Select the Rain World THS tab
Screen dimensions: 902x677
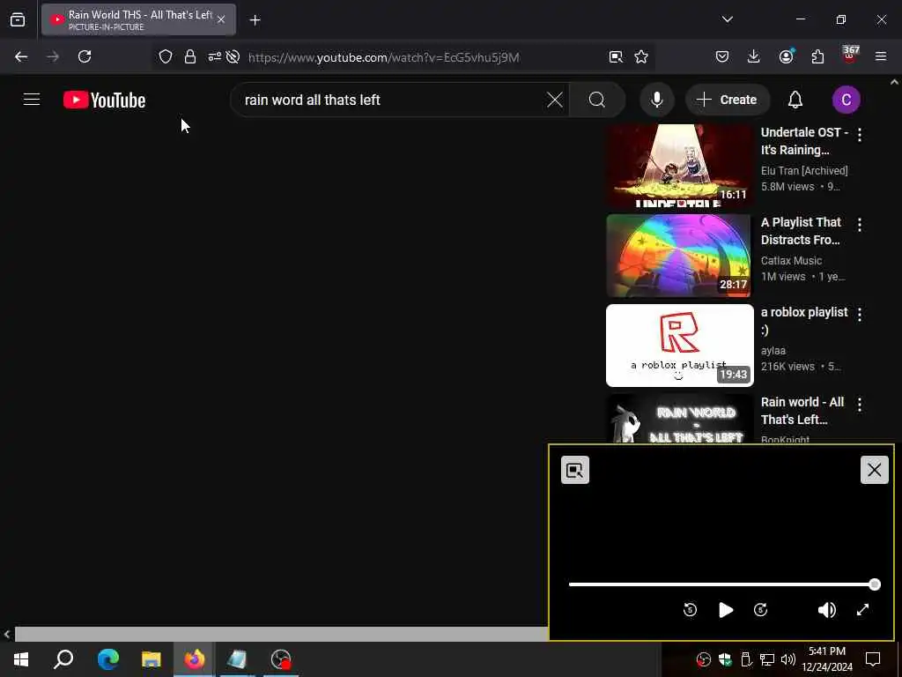(138, 19)
